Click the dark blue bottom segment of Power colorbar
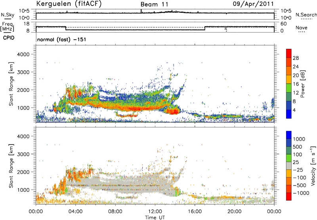The image size is (317, 220). tap(289, 114)
